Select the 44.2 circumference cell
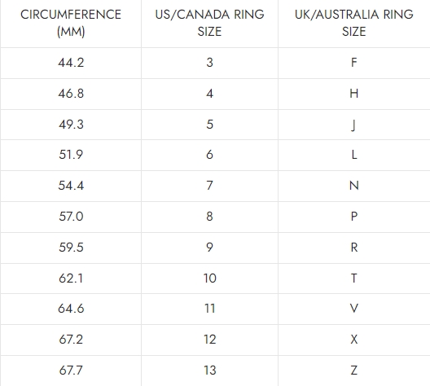The image size is (430, 386). (71, 63)
